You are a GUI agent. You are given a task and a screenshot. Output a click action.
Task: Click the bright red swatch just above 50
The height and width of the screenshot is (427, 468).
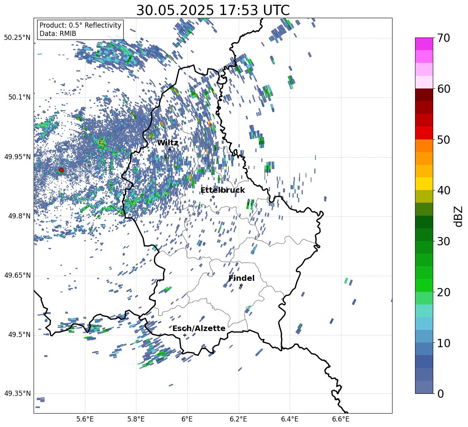(424, 133)
